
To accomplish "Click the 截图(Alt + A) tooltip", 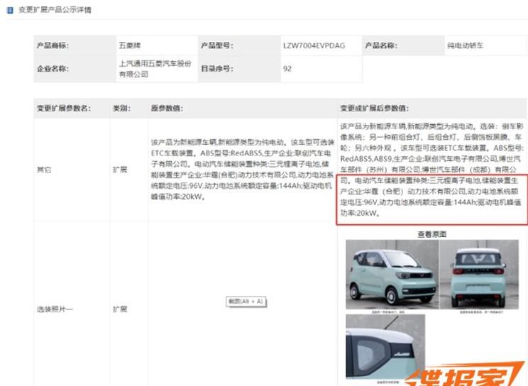I will [246, 302].
